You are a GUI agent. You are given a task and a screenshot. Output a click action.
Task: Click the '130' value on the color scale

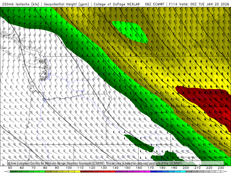pos(104,168)
